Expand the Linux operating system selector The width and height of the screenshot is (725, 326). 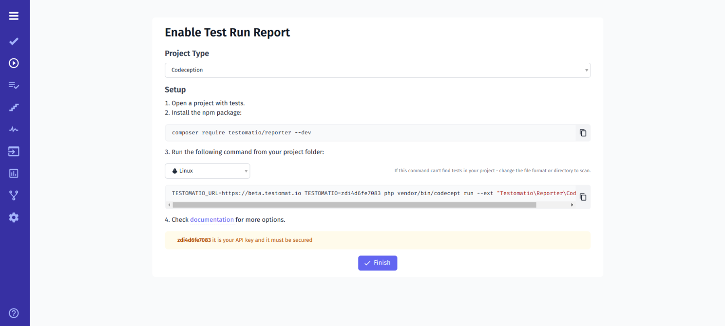(207, 171)
